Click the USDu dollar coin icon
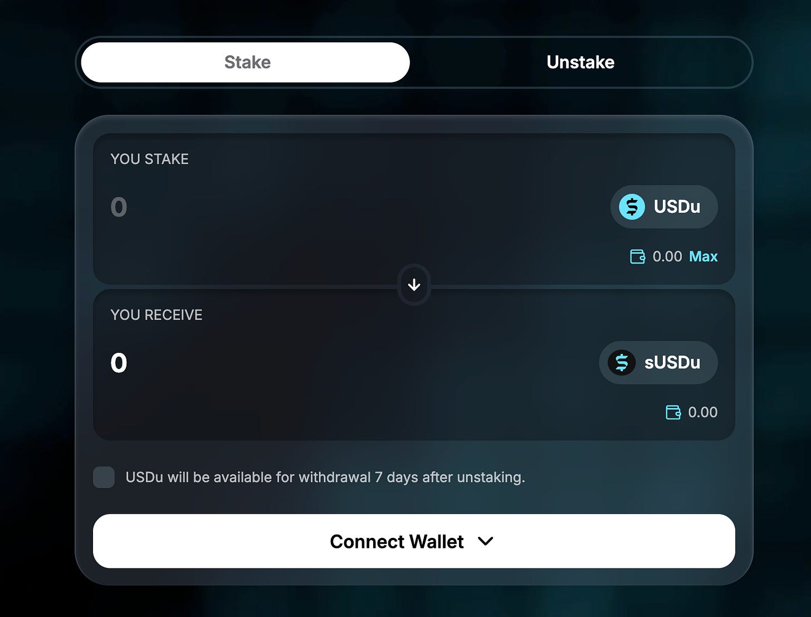 632,207
